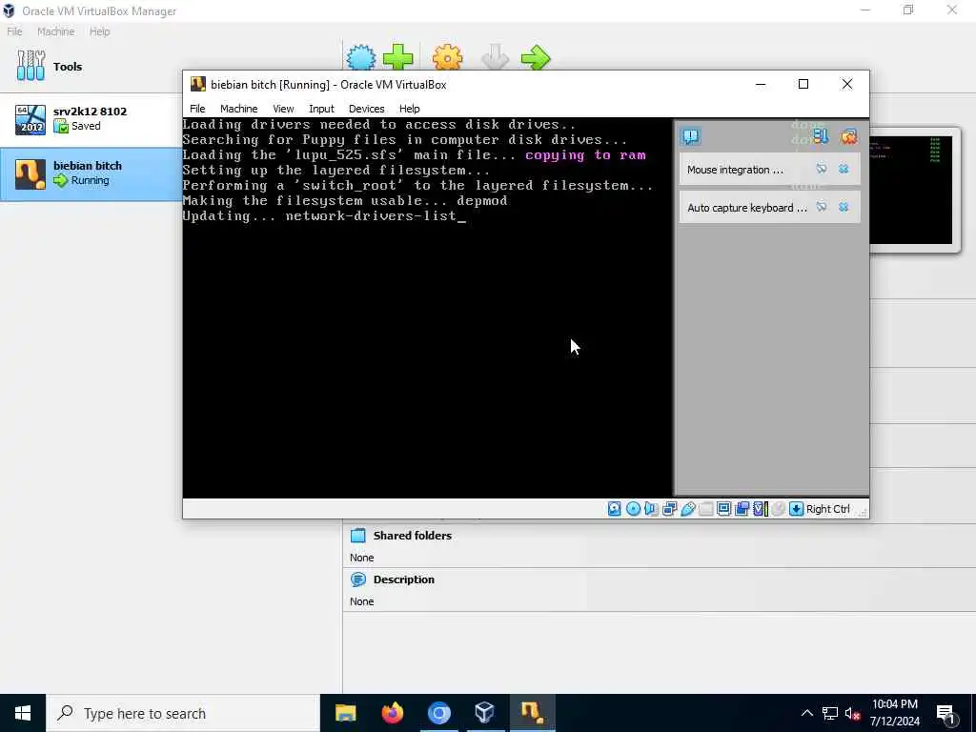Select the srv2k12 8102 saved machine
This screenshot has height=732, width=976.
[91, 119]
